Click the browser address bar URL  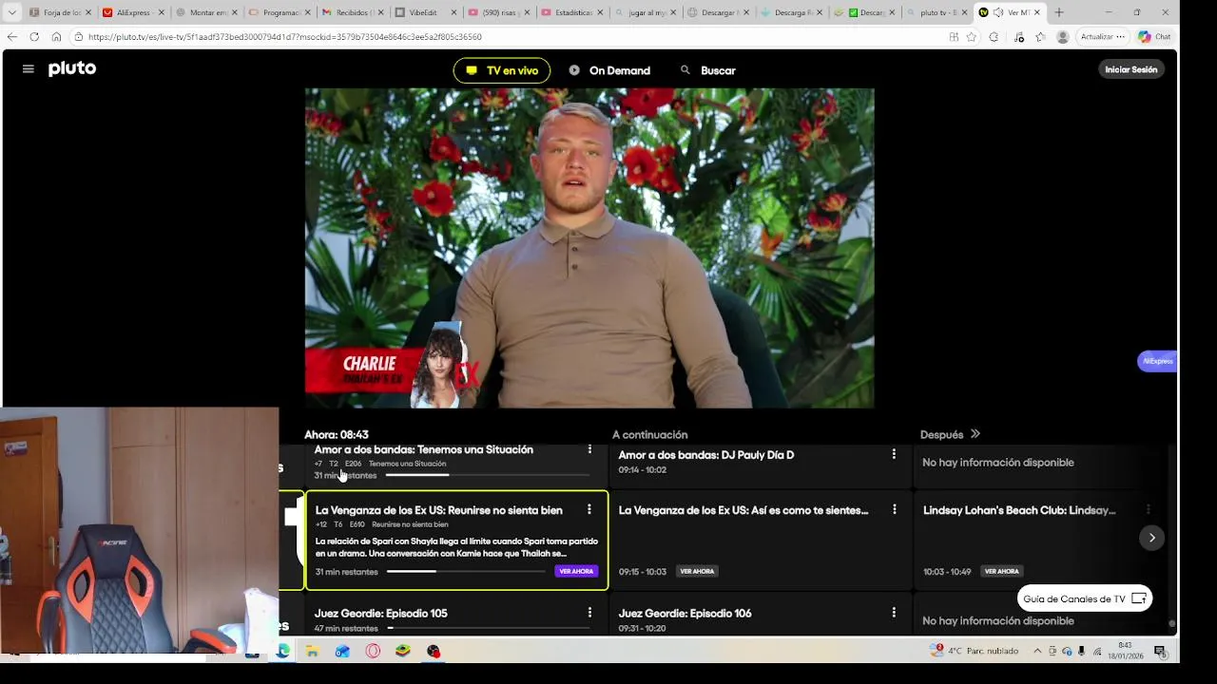[x=285, y=36]
